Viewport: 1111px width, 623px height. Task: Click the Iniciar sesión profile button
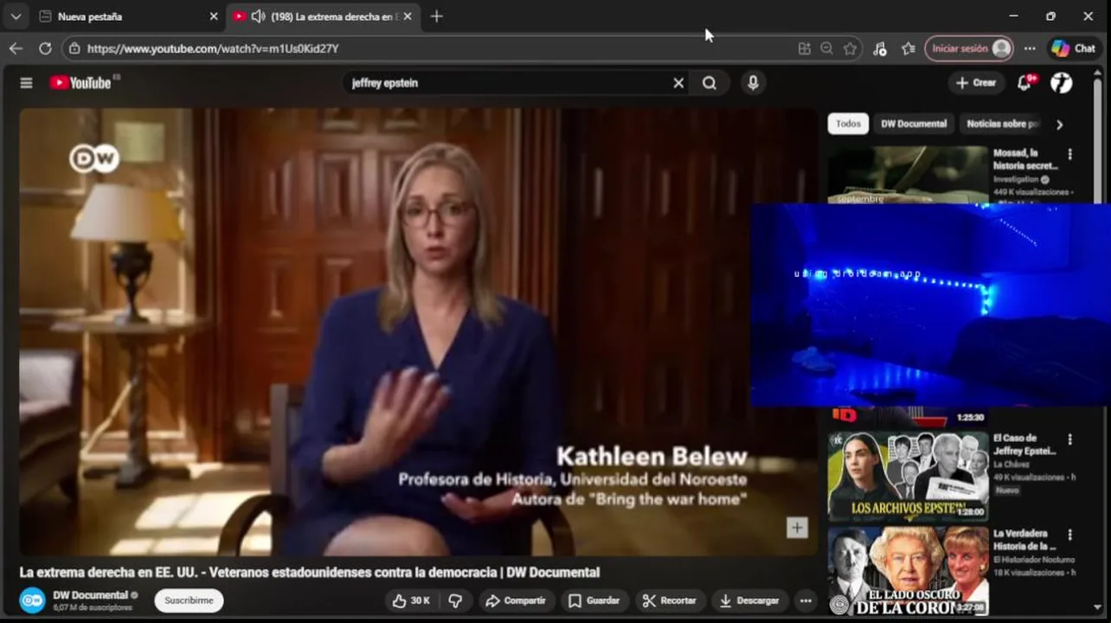pyautogui.click(x=968, y=48)
